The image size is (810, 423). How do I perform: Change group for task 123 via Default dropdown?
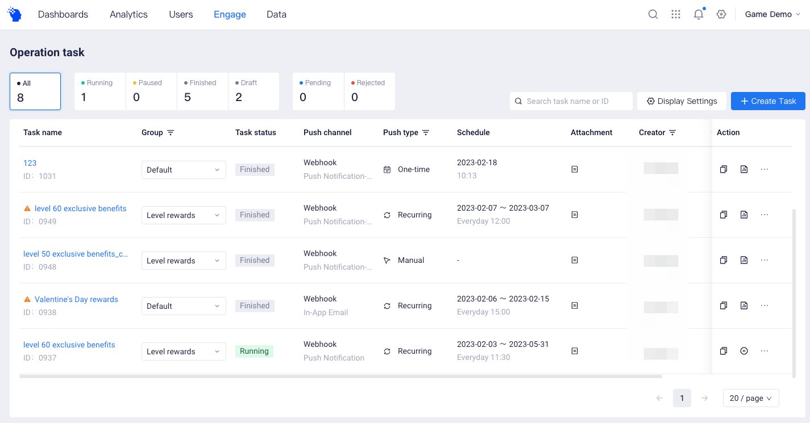pyautogui.click(x=183, y=169)
